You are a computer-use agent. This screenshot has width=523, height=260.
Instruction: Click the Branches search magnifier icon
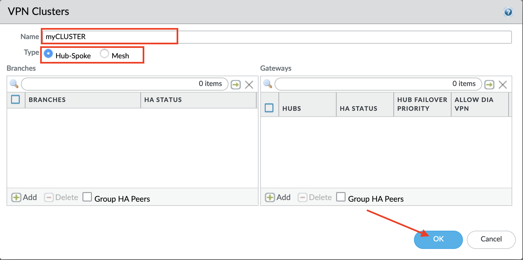point(14,84)
